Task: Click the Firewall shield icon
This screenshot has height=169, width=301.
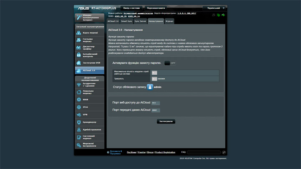Action: 79,122
